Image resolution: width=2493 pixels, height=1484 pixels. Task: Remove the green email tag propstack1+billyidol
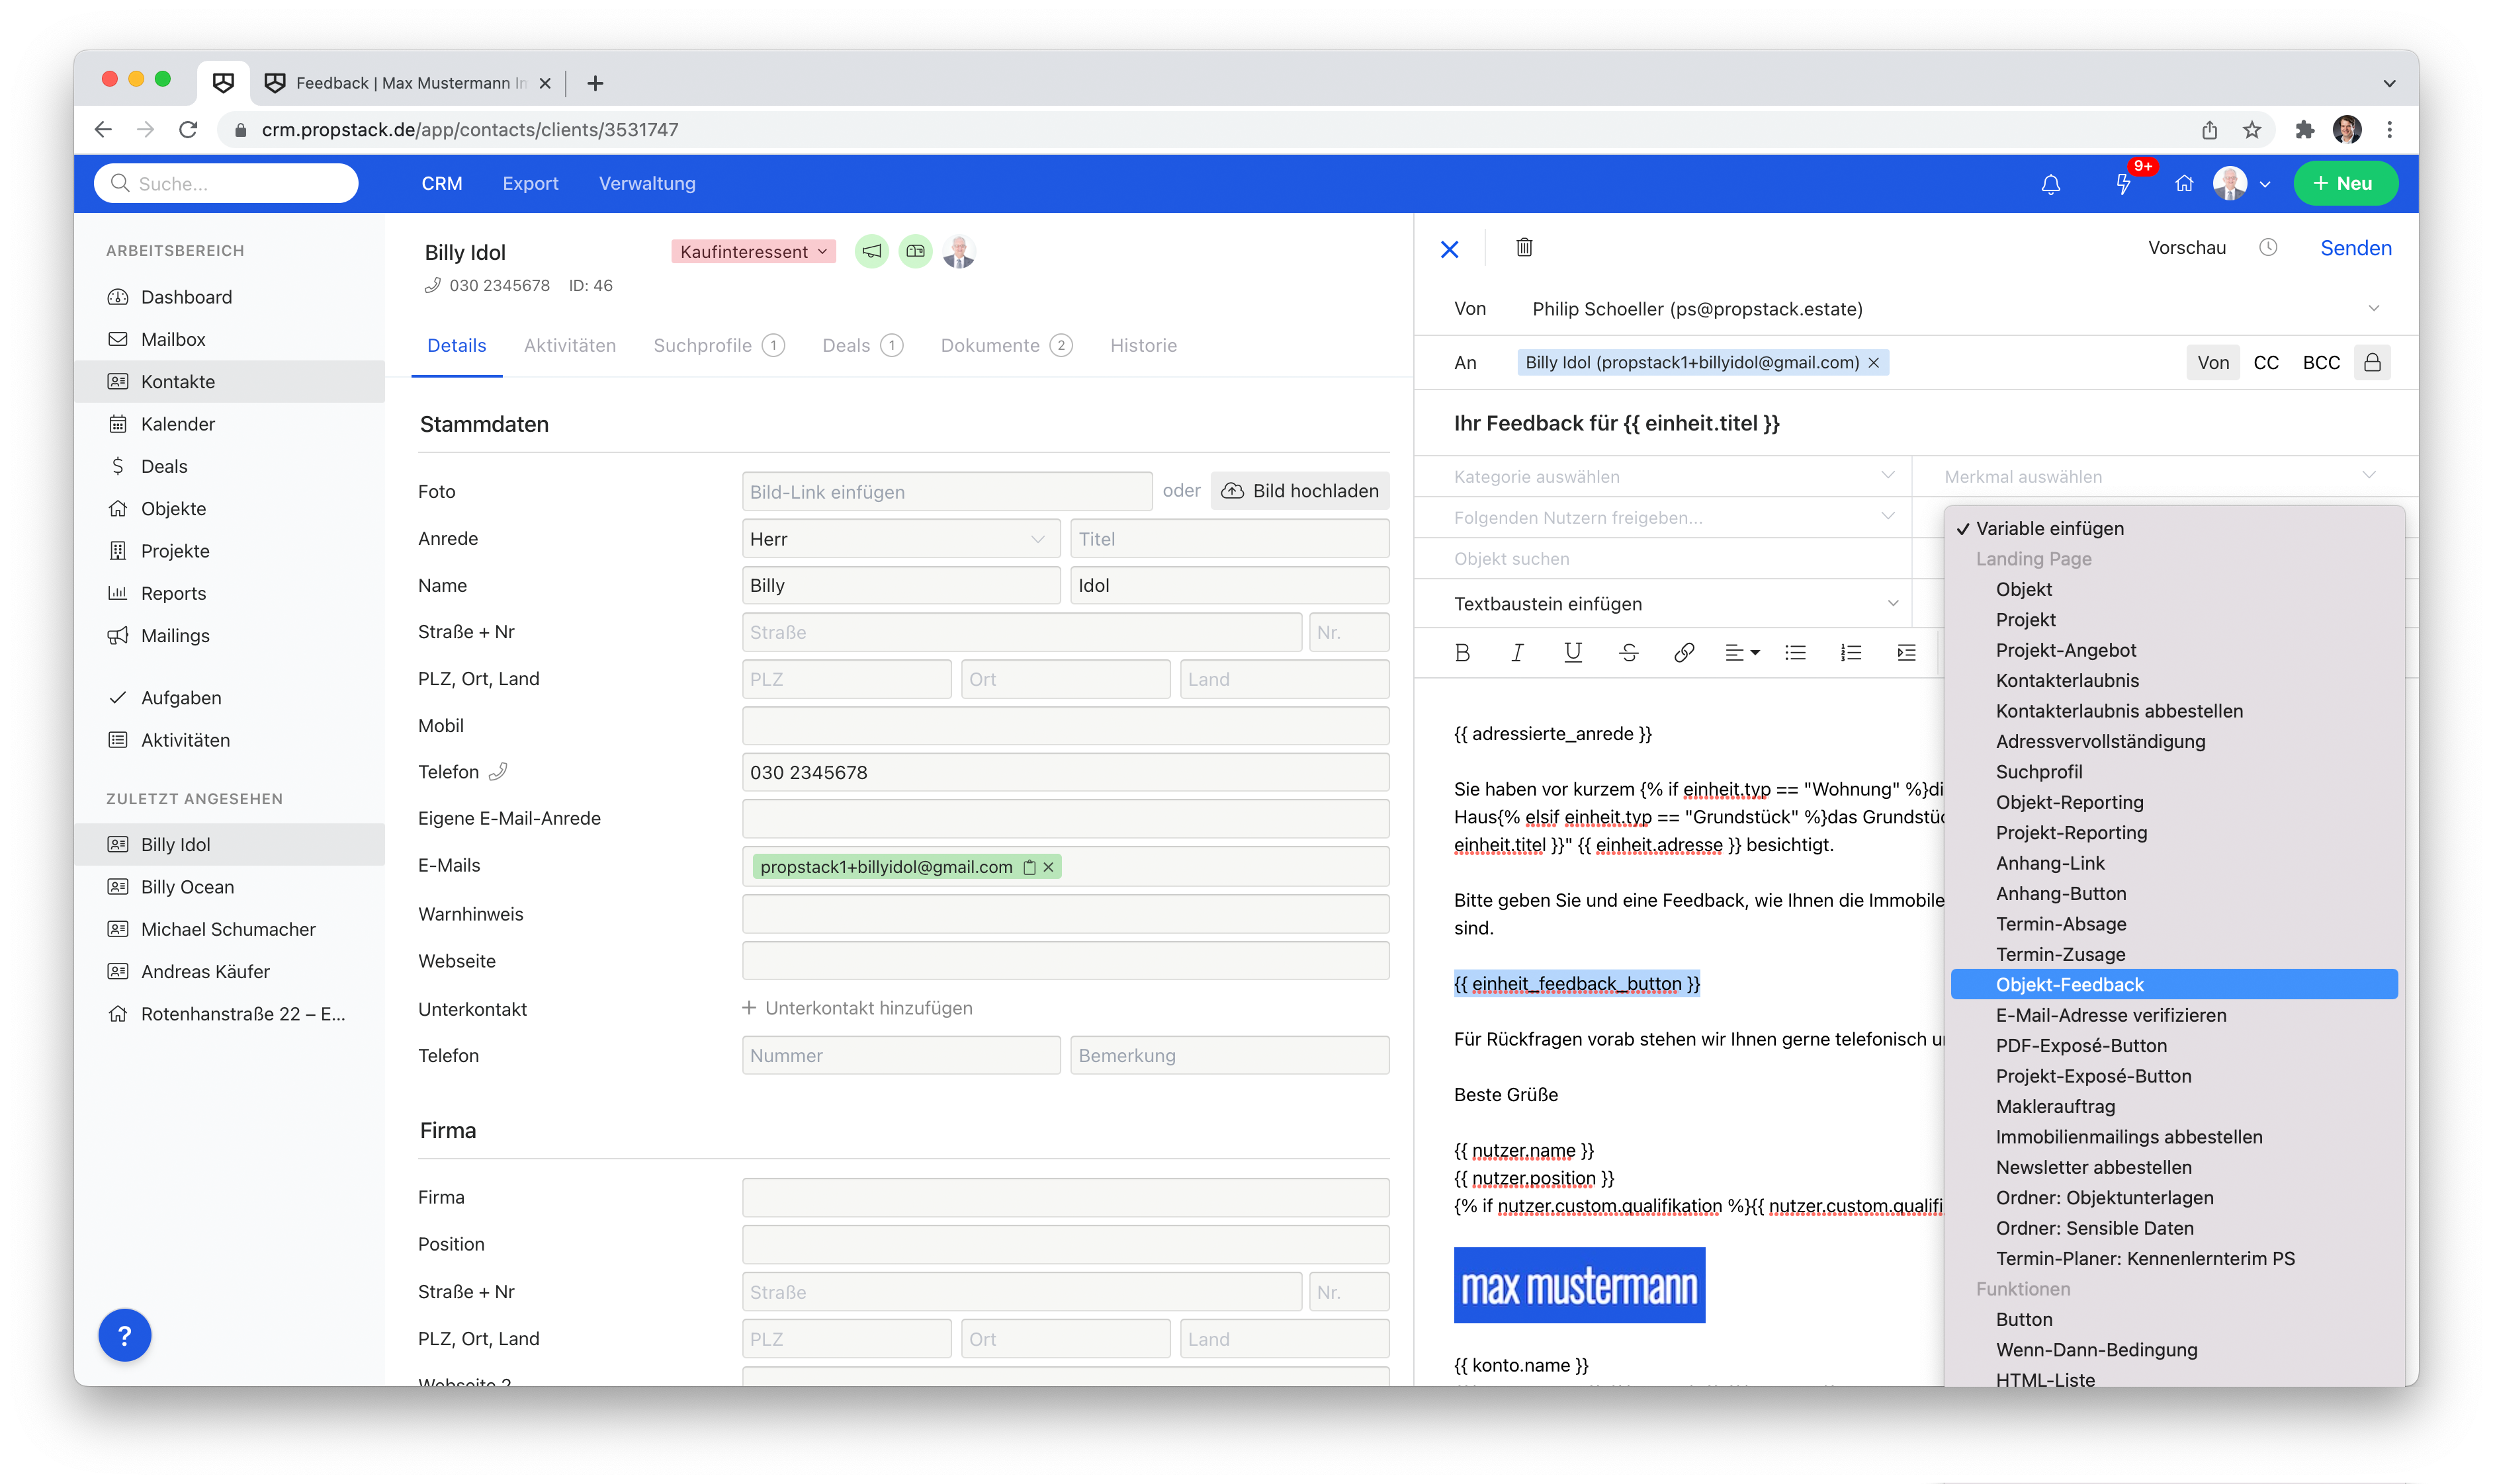coord(1049,867)
